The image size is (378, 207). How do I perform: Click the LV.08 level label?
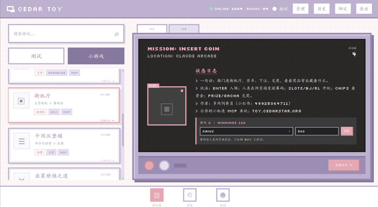point(106,174)
